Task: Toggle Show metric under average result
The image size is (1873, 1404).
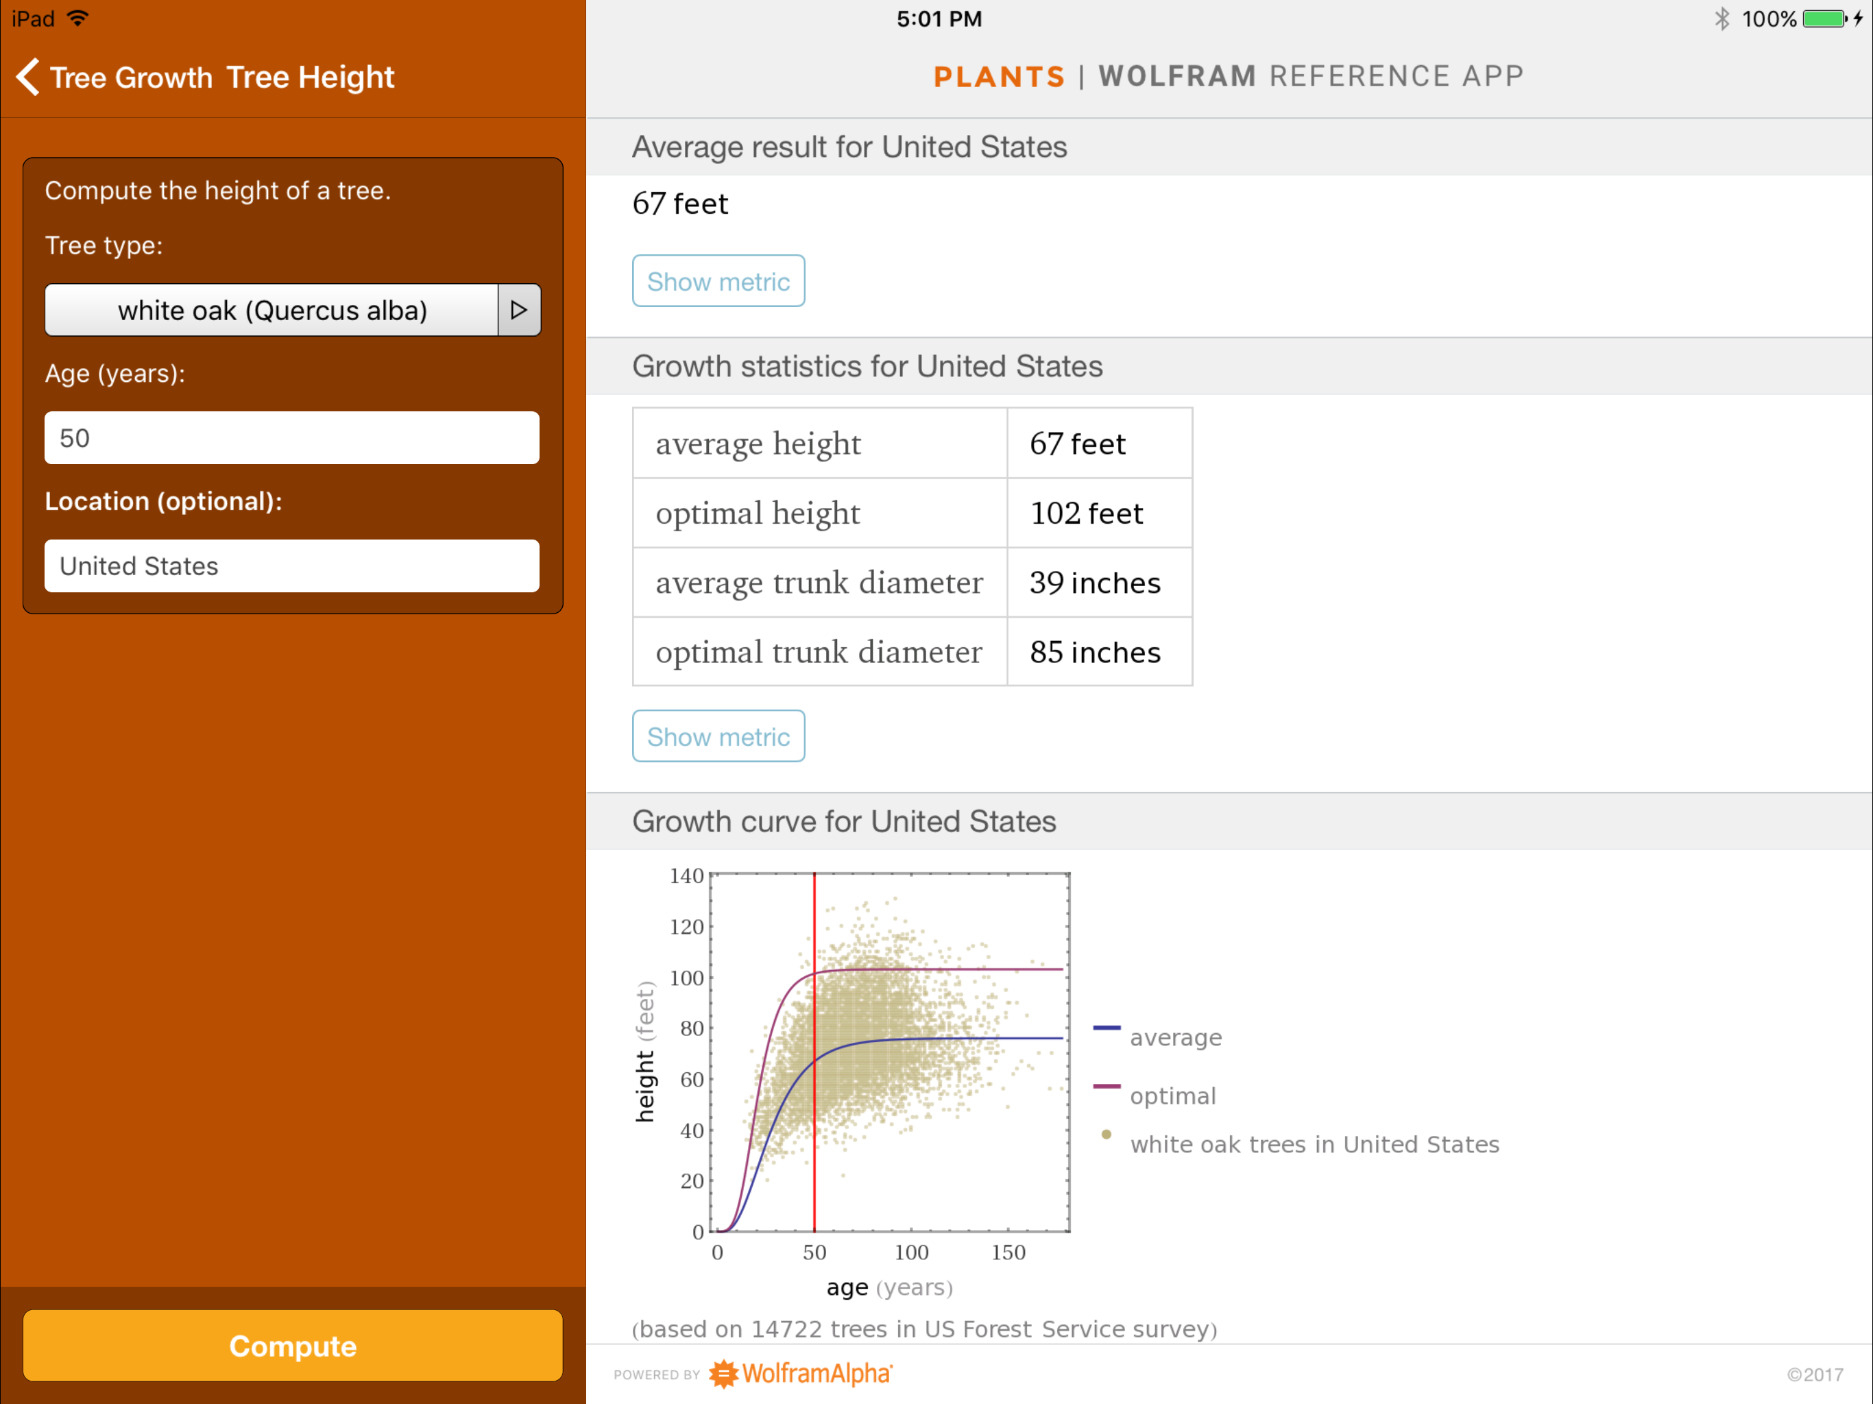Action: pyautogui.click(x=718, y=281)
